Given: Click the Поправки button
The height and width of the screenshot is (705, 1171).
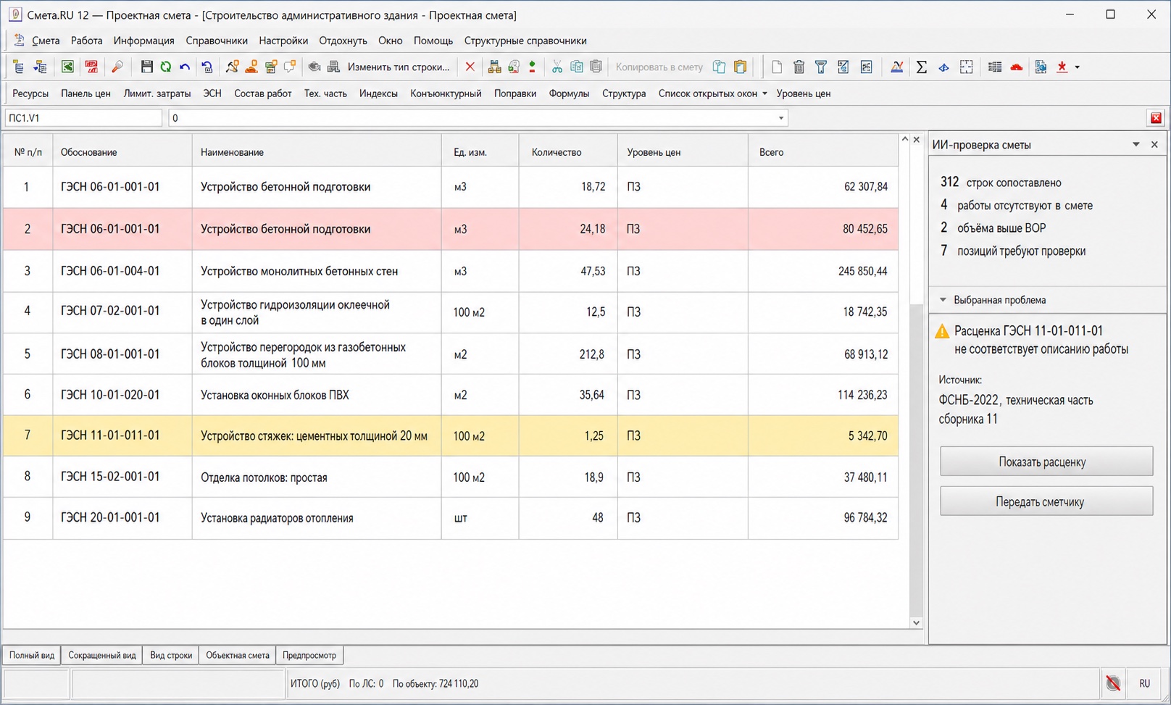Looking at the screenshot, I should point(515,93).
